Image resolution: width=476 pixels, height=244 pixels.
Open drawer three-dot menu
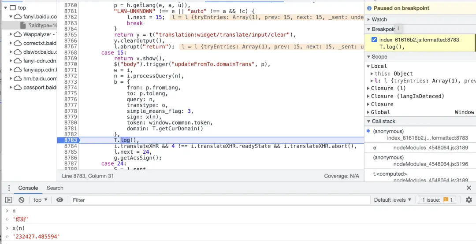[x=8, y=188]
